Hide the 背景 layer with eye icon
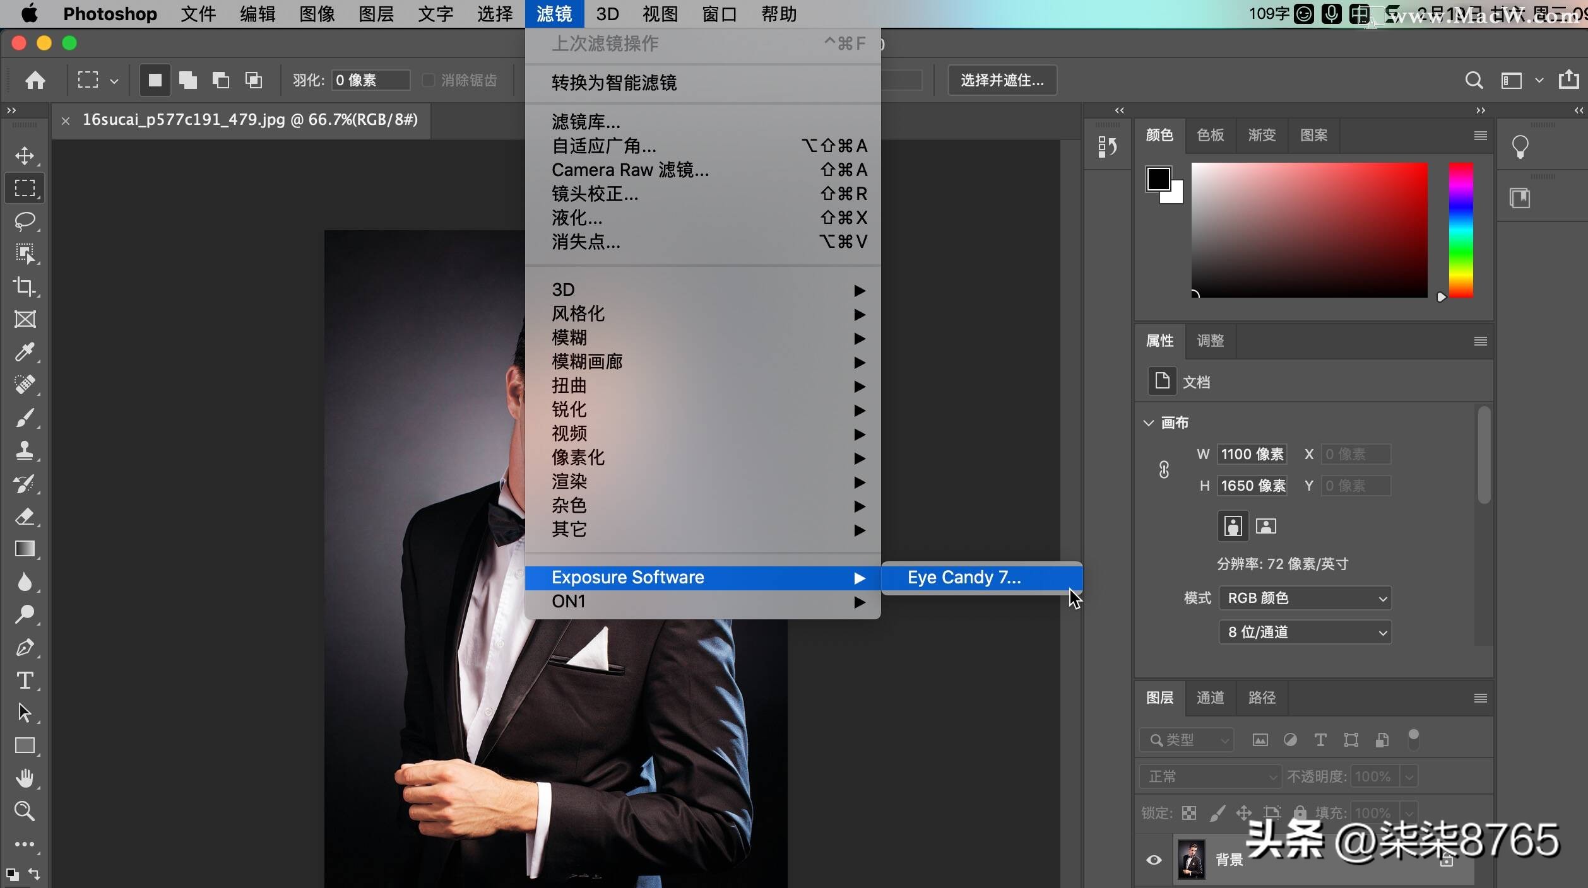 (1154, 860)
